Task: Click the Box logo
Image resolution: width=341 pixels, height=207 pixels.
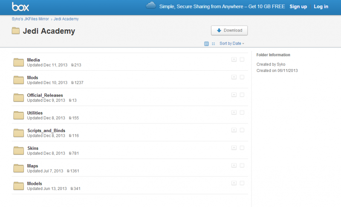Action: pyautogui.click(x=20, y=7)
